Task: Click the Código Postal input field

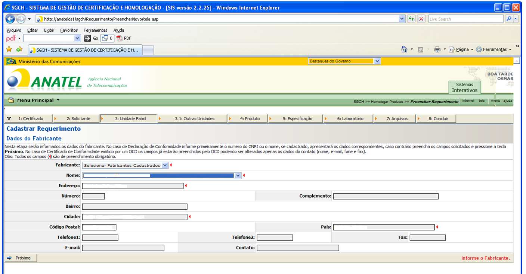Action: click(99, 227)
